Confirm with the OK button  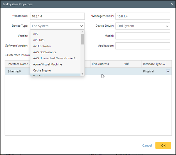(x=163, y=145)
